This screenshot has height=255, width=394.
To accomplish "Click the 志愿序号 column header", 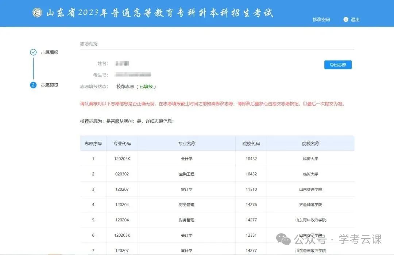I will pos(93,144).
